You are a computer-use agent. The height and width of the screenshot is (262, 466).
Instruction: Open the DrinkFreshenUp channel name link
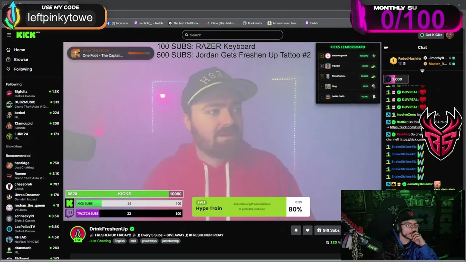[108, 229]
